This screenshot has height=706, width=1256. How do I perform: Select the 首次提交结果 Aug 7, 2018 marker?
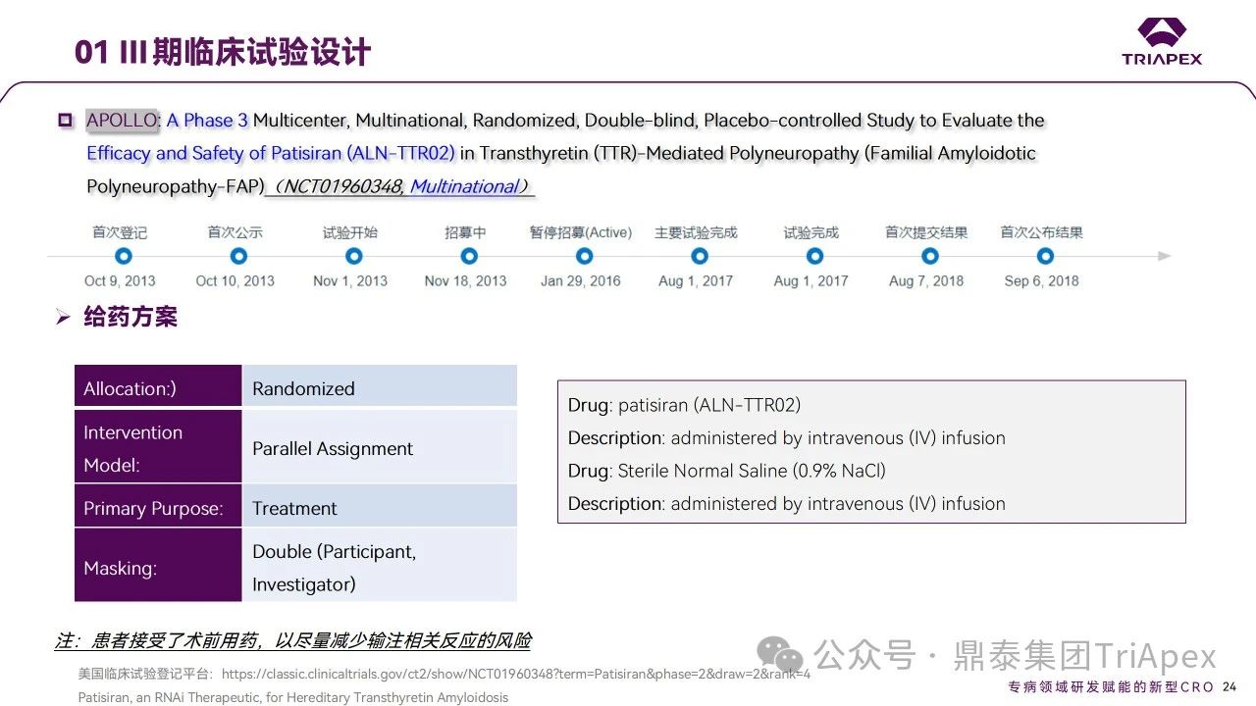(x=930, y=256)
